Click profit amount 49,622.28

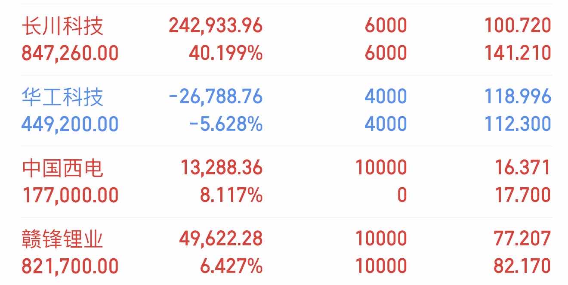click(221, 239)
